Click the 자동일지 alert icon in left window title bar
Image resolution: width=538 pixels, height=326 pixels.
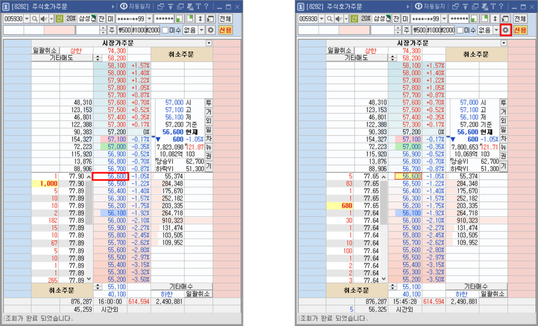(x=124, y=6)
